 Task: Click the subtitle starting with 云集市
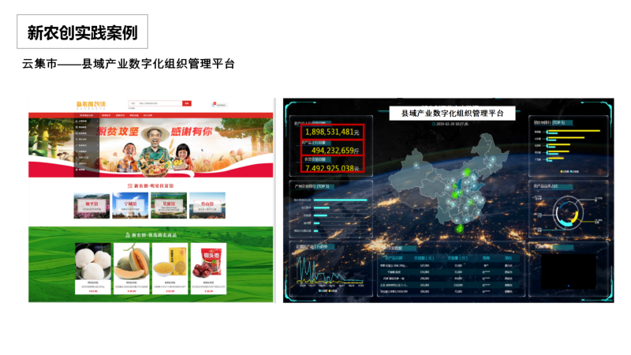click(x=129, y=64)
